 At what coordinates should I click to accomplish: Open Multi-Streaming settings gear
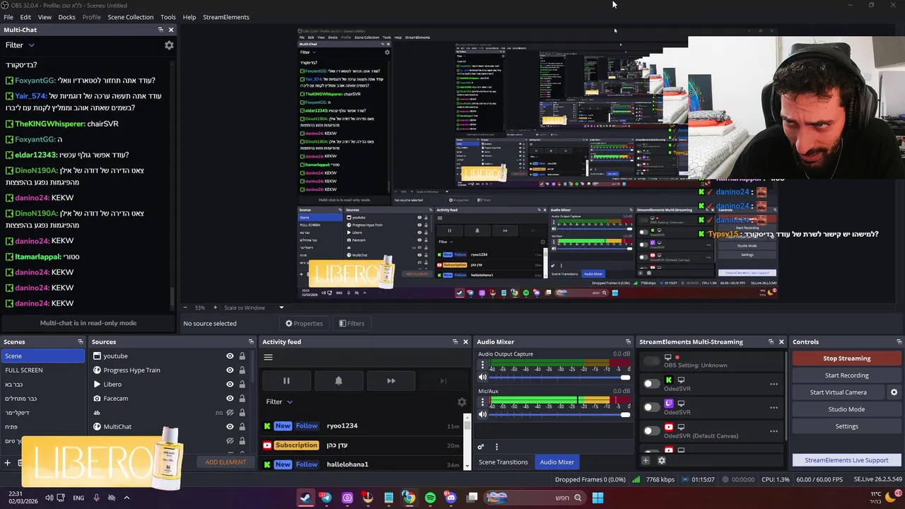click(662, 461)
